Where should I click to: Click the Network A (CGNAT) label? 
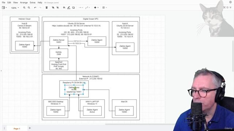[x=91, y=76]
